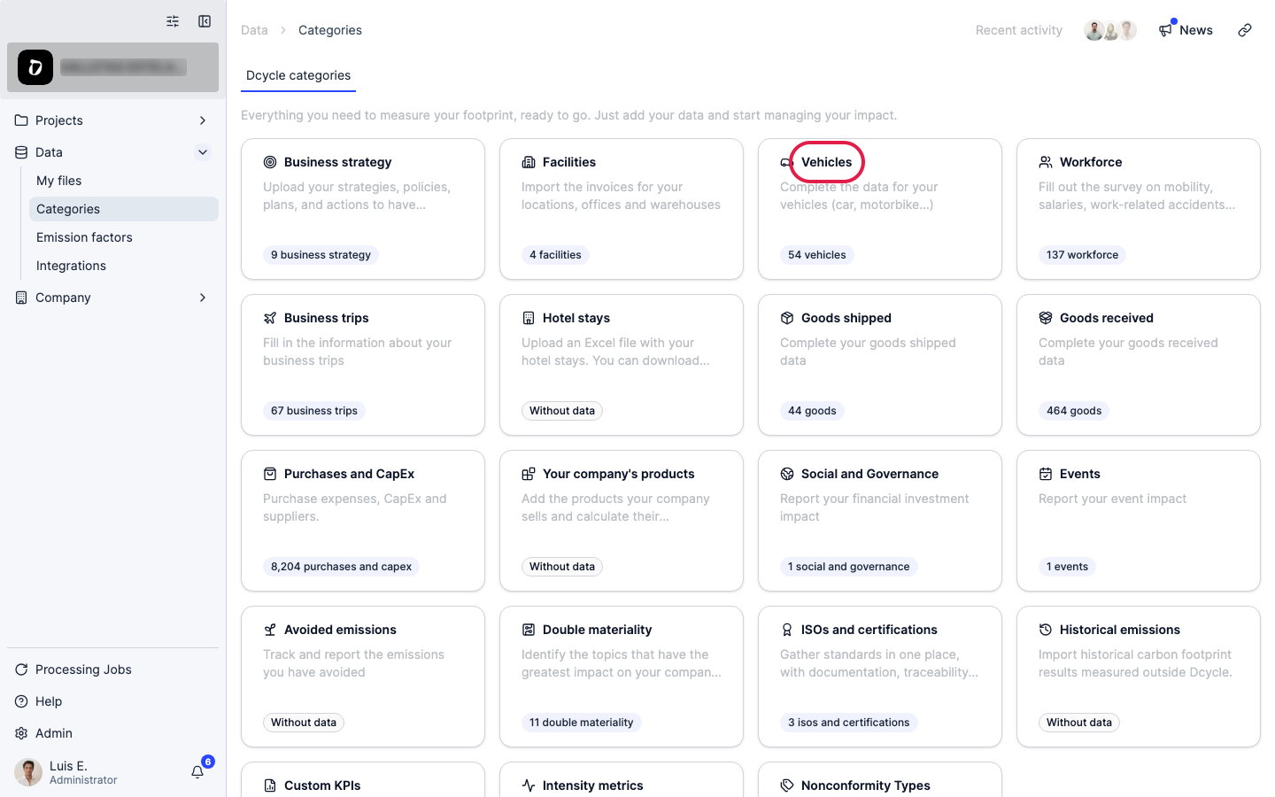Click the '11 double materiality' badge
The image size is (1275, 797).
pyautogui.click(x=582, y=723)
